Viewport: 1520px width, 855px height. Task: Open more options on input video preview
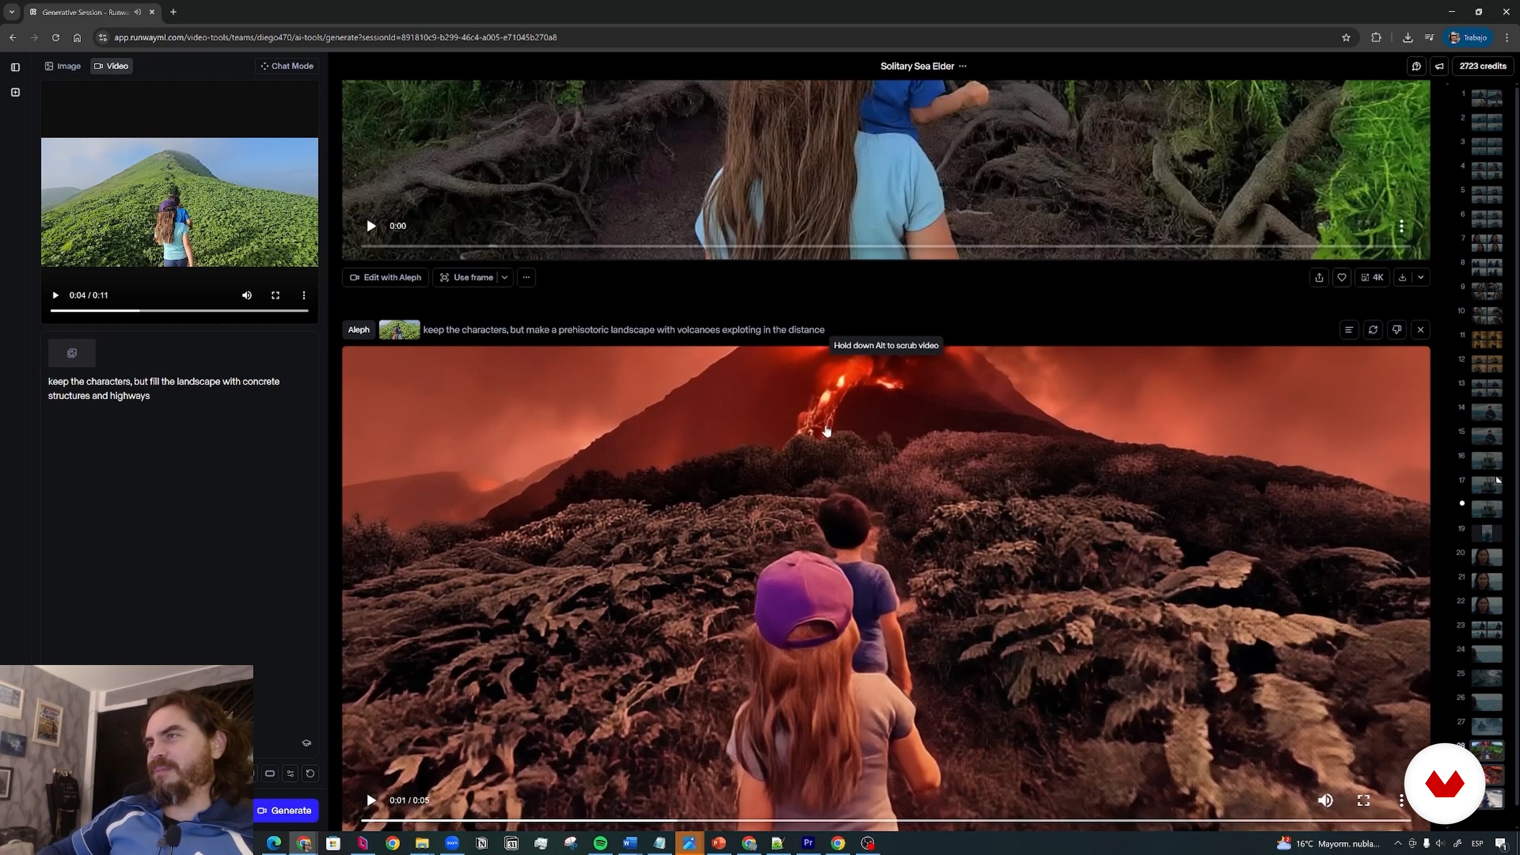(304, 296)
